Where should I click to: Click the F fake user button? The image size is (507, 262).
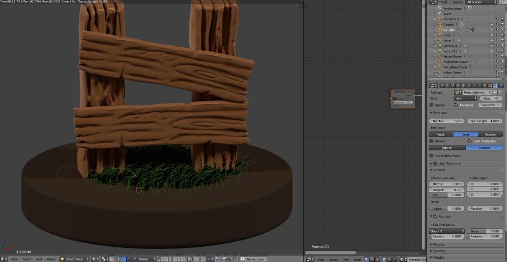click(x=489, y=93)
